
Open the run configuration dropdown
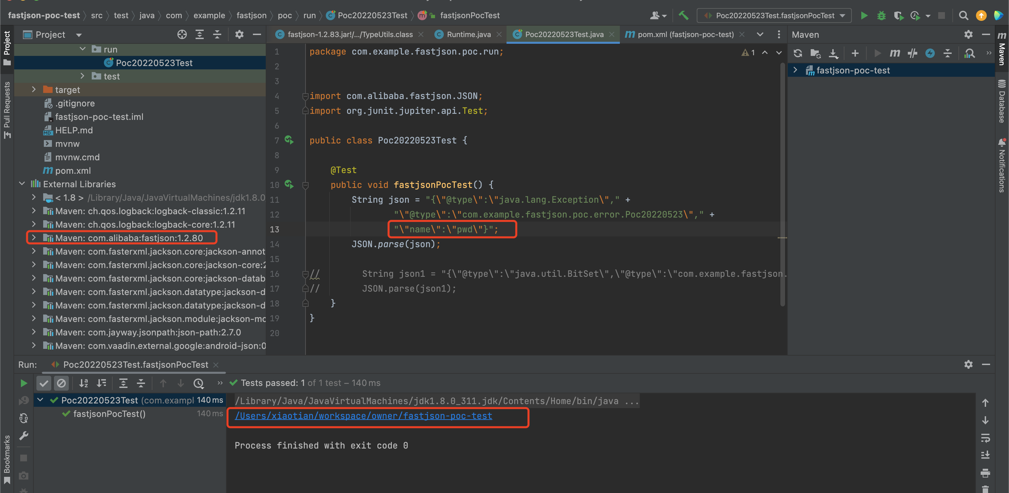coord(774,15)
